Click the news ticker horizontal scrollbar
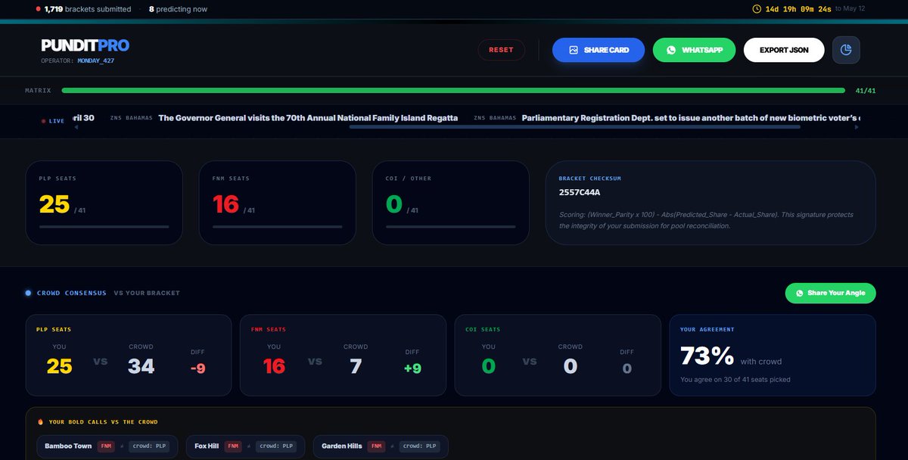 [x=574, y=127]
